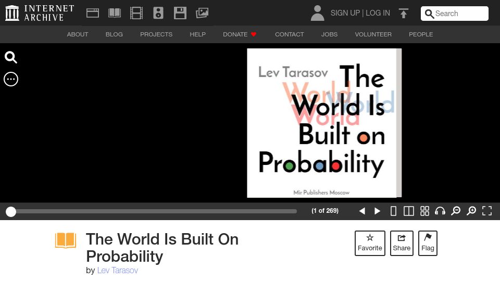Zoom in on the book page
Viewport: 500px width, 281px height.
[471, 211]
